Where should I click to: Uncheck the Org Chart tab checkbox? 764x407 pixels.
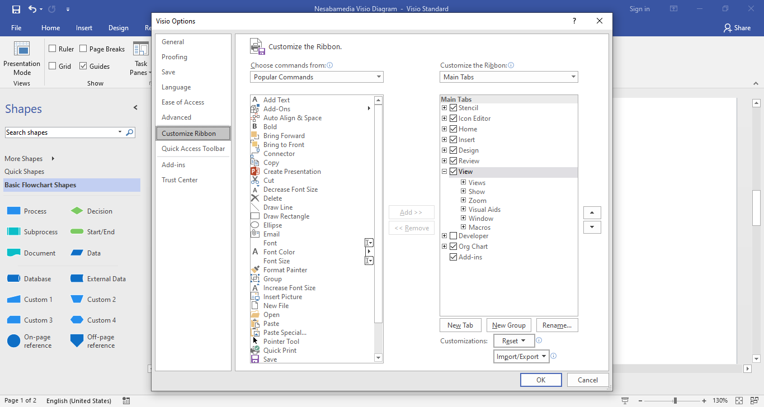[x=454, y=247]
